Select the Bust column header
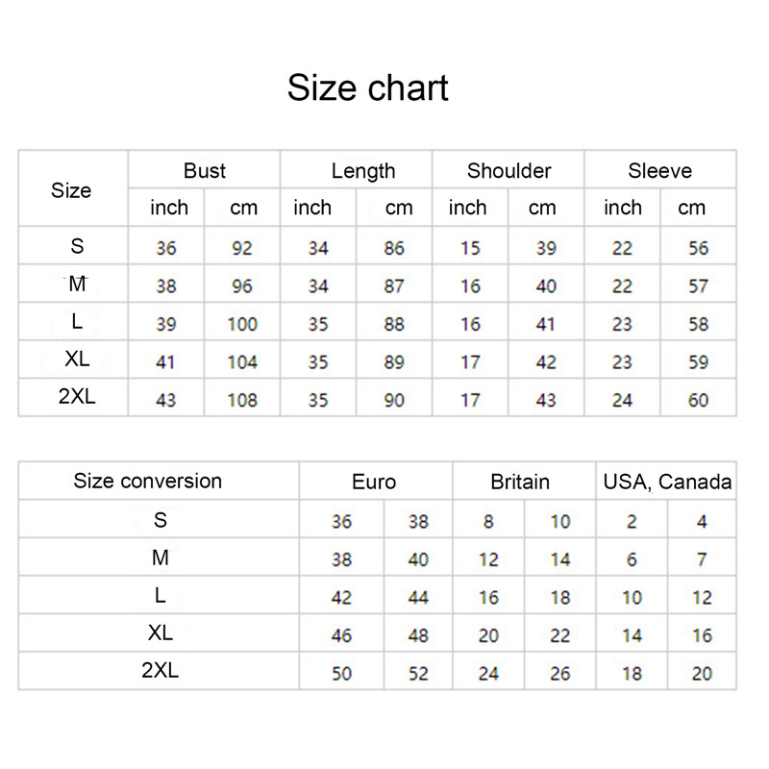 click(x=205, y=171)
